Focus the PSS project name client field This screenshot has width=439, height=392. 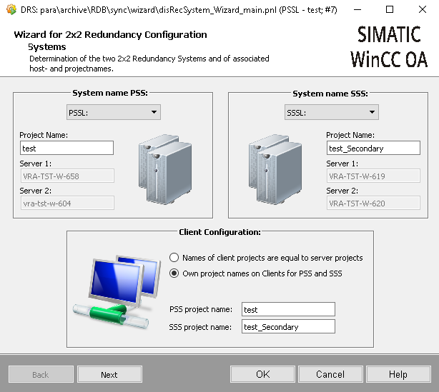pyautogui.click(x=287, y=309)
